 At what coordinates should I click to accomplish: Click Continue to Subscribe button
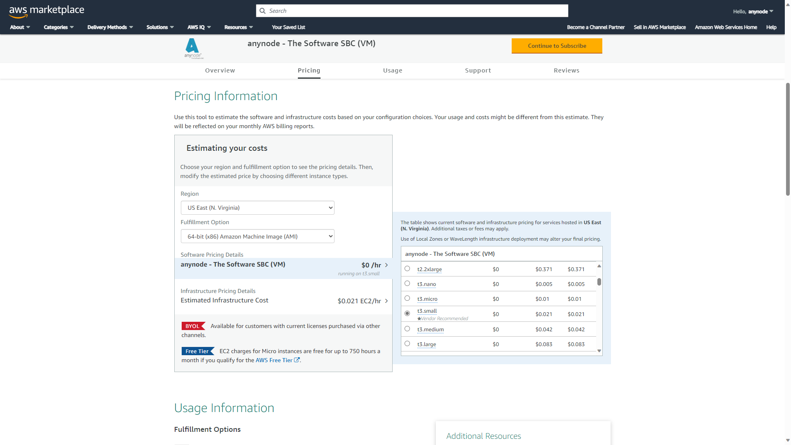click(x=557, y=46)
